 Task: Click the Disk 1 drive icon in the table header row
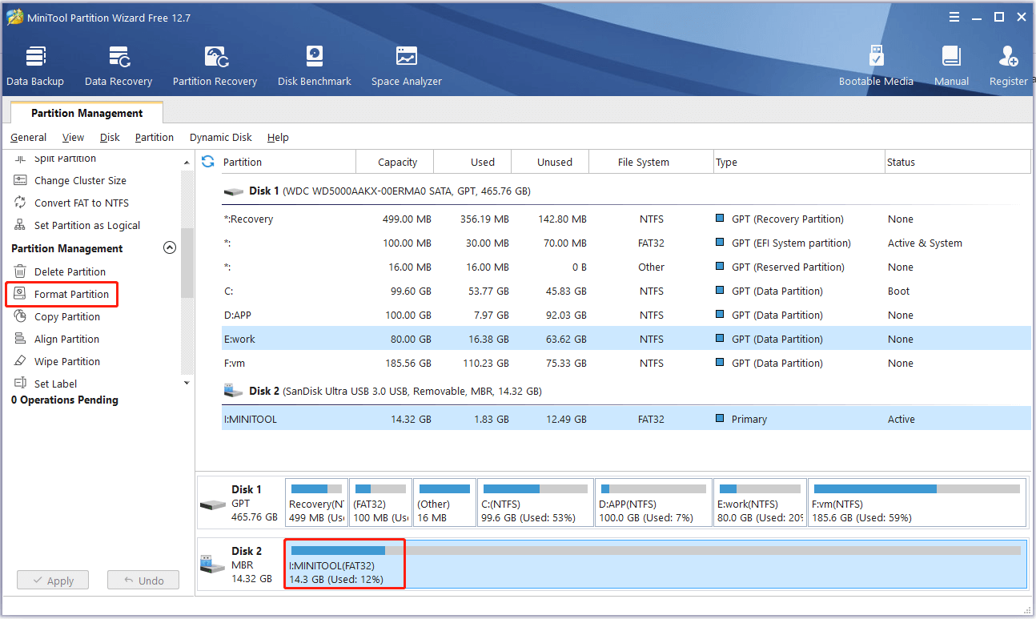234,192
